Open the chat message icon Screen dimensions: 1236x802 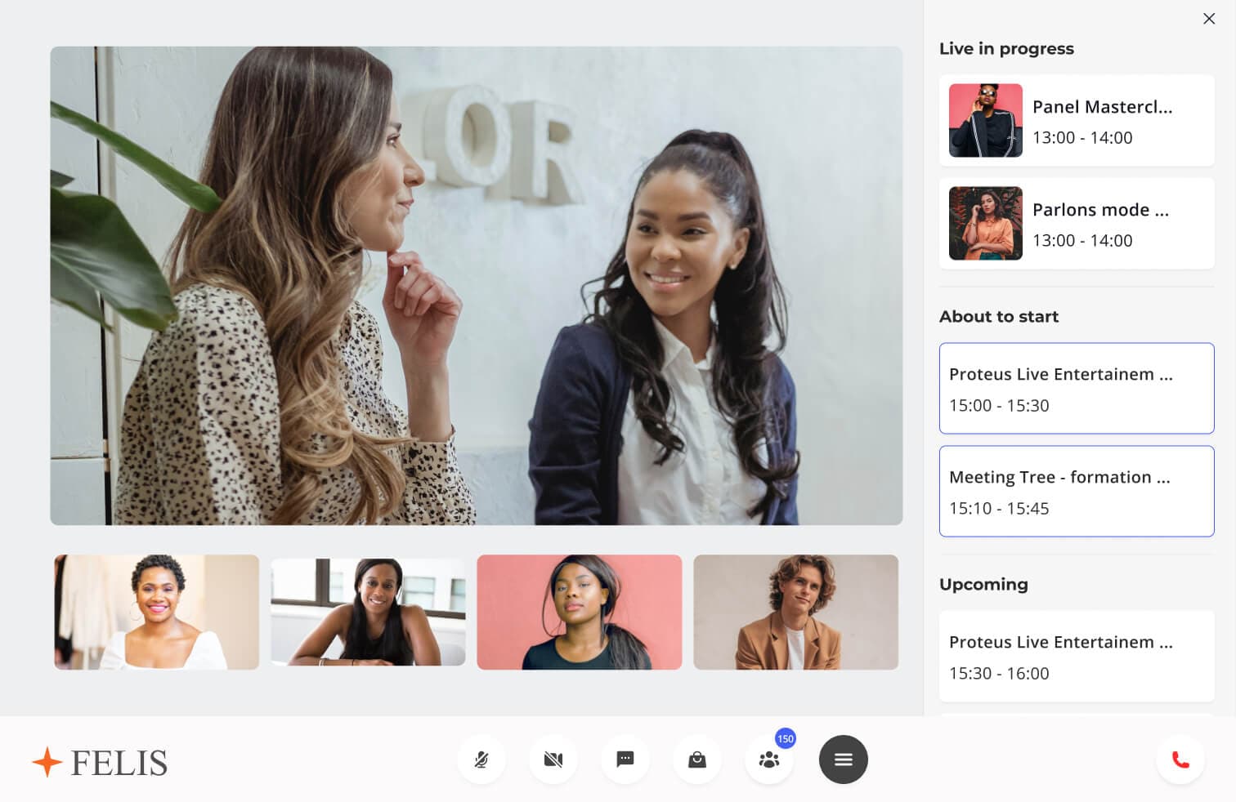point(625,760)
